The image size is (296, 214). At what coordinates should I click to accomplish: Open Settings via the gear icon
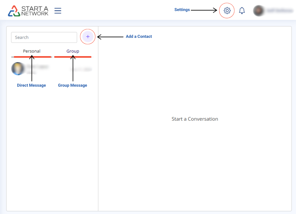tap(227, 11)
